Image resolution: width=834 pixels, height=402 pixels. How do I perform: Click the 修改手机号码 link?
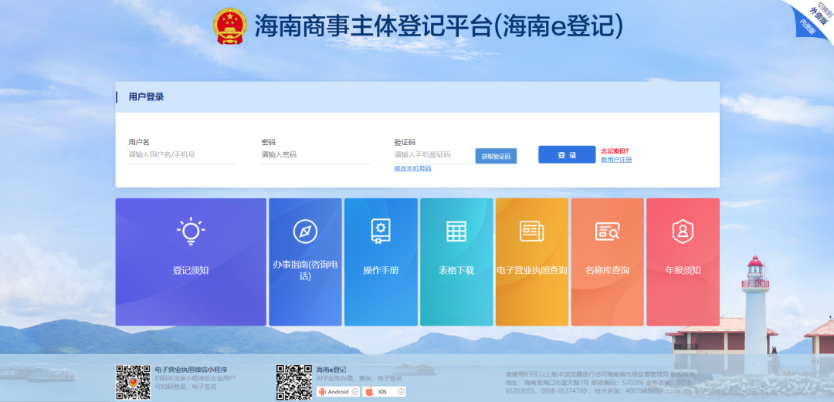[412, 168]
